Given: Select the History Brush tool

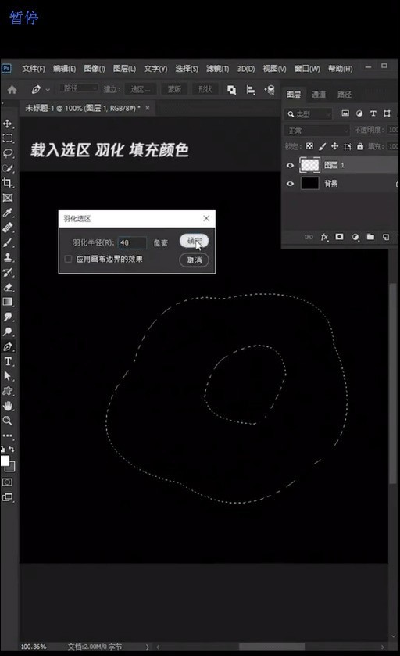Looking at the screenshot, I should [8, 272].
